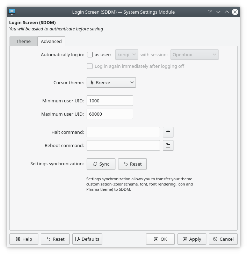Cancel the dialog
Screen dimensions: 247x254
[223, 239]
